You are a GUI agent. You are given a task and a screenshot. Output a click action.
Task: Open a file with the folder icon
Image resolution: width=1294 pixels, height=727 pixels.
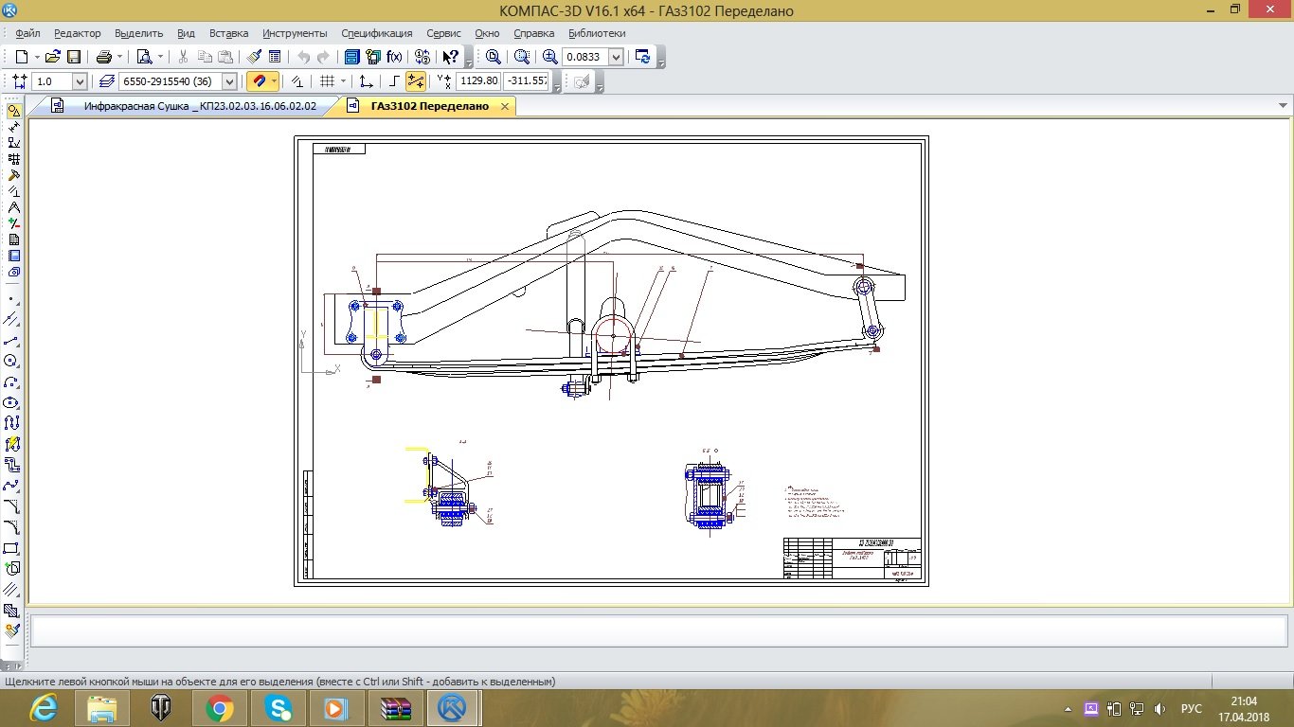pos(53,57)
